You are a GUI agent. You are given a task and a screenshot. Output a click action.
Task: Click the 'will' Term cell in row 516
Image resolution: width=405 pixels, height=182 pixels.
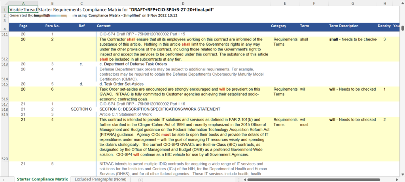click(x=314, y=94)
